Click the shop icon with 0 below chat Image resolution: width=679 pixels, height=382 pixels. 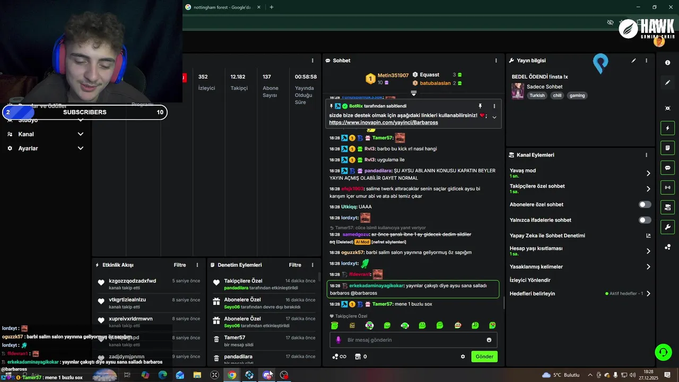361,357
